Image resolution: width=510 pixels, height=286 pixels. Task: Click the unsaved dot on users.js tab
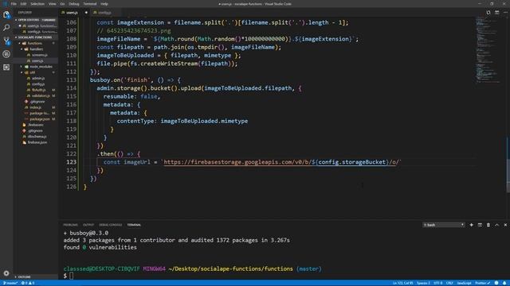[x=86, y=13]
